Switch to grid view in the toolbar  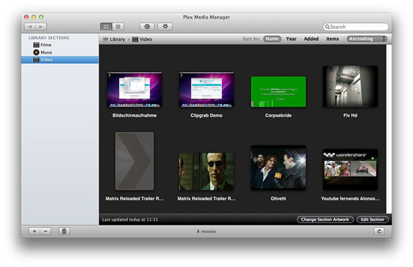[106, 26]
